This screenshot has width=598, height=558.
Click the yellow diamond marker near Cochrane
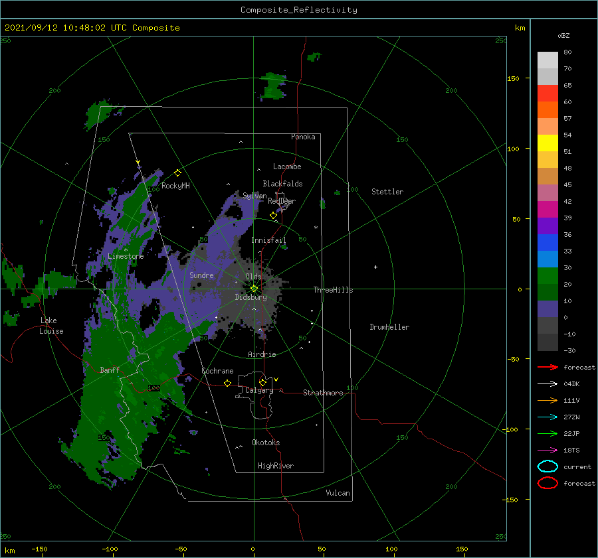227,383
